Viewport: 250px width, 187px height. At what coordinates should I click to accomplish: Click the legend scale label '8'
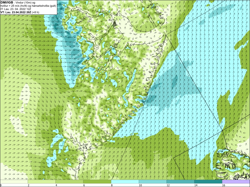point(112,185)
